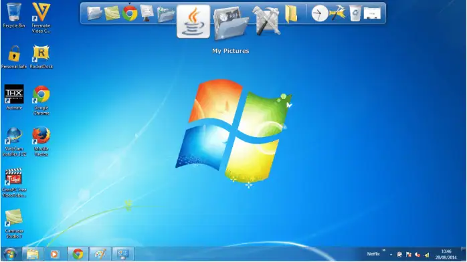The image size is (467, 262).
Task: Open the network signal tray icon
Action: coord(427,255)
